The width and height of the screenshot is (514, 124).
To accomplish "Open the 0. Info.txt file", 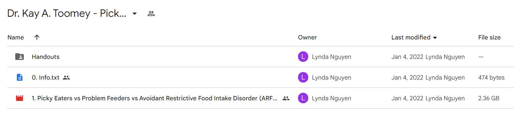I will [46, 78].
